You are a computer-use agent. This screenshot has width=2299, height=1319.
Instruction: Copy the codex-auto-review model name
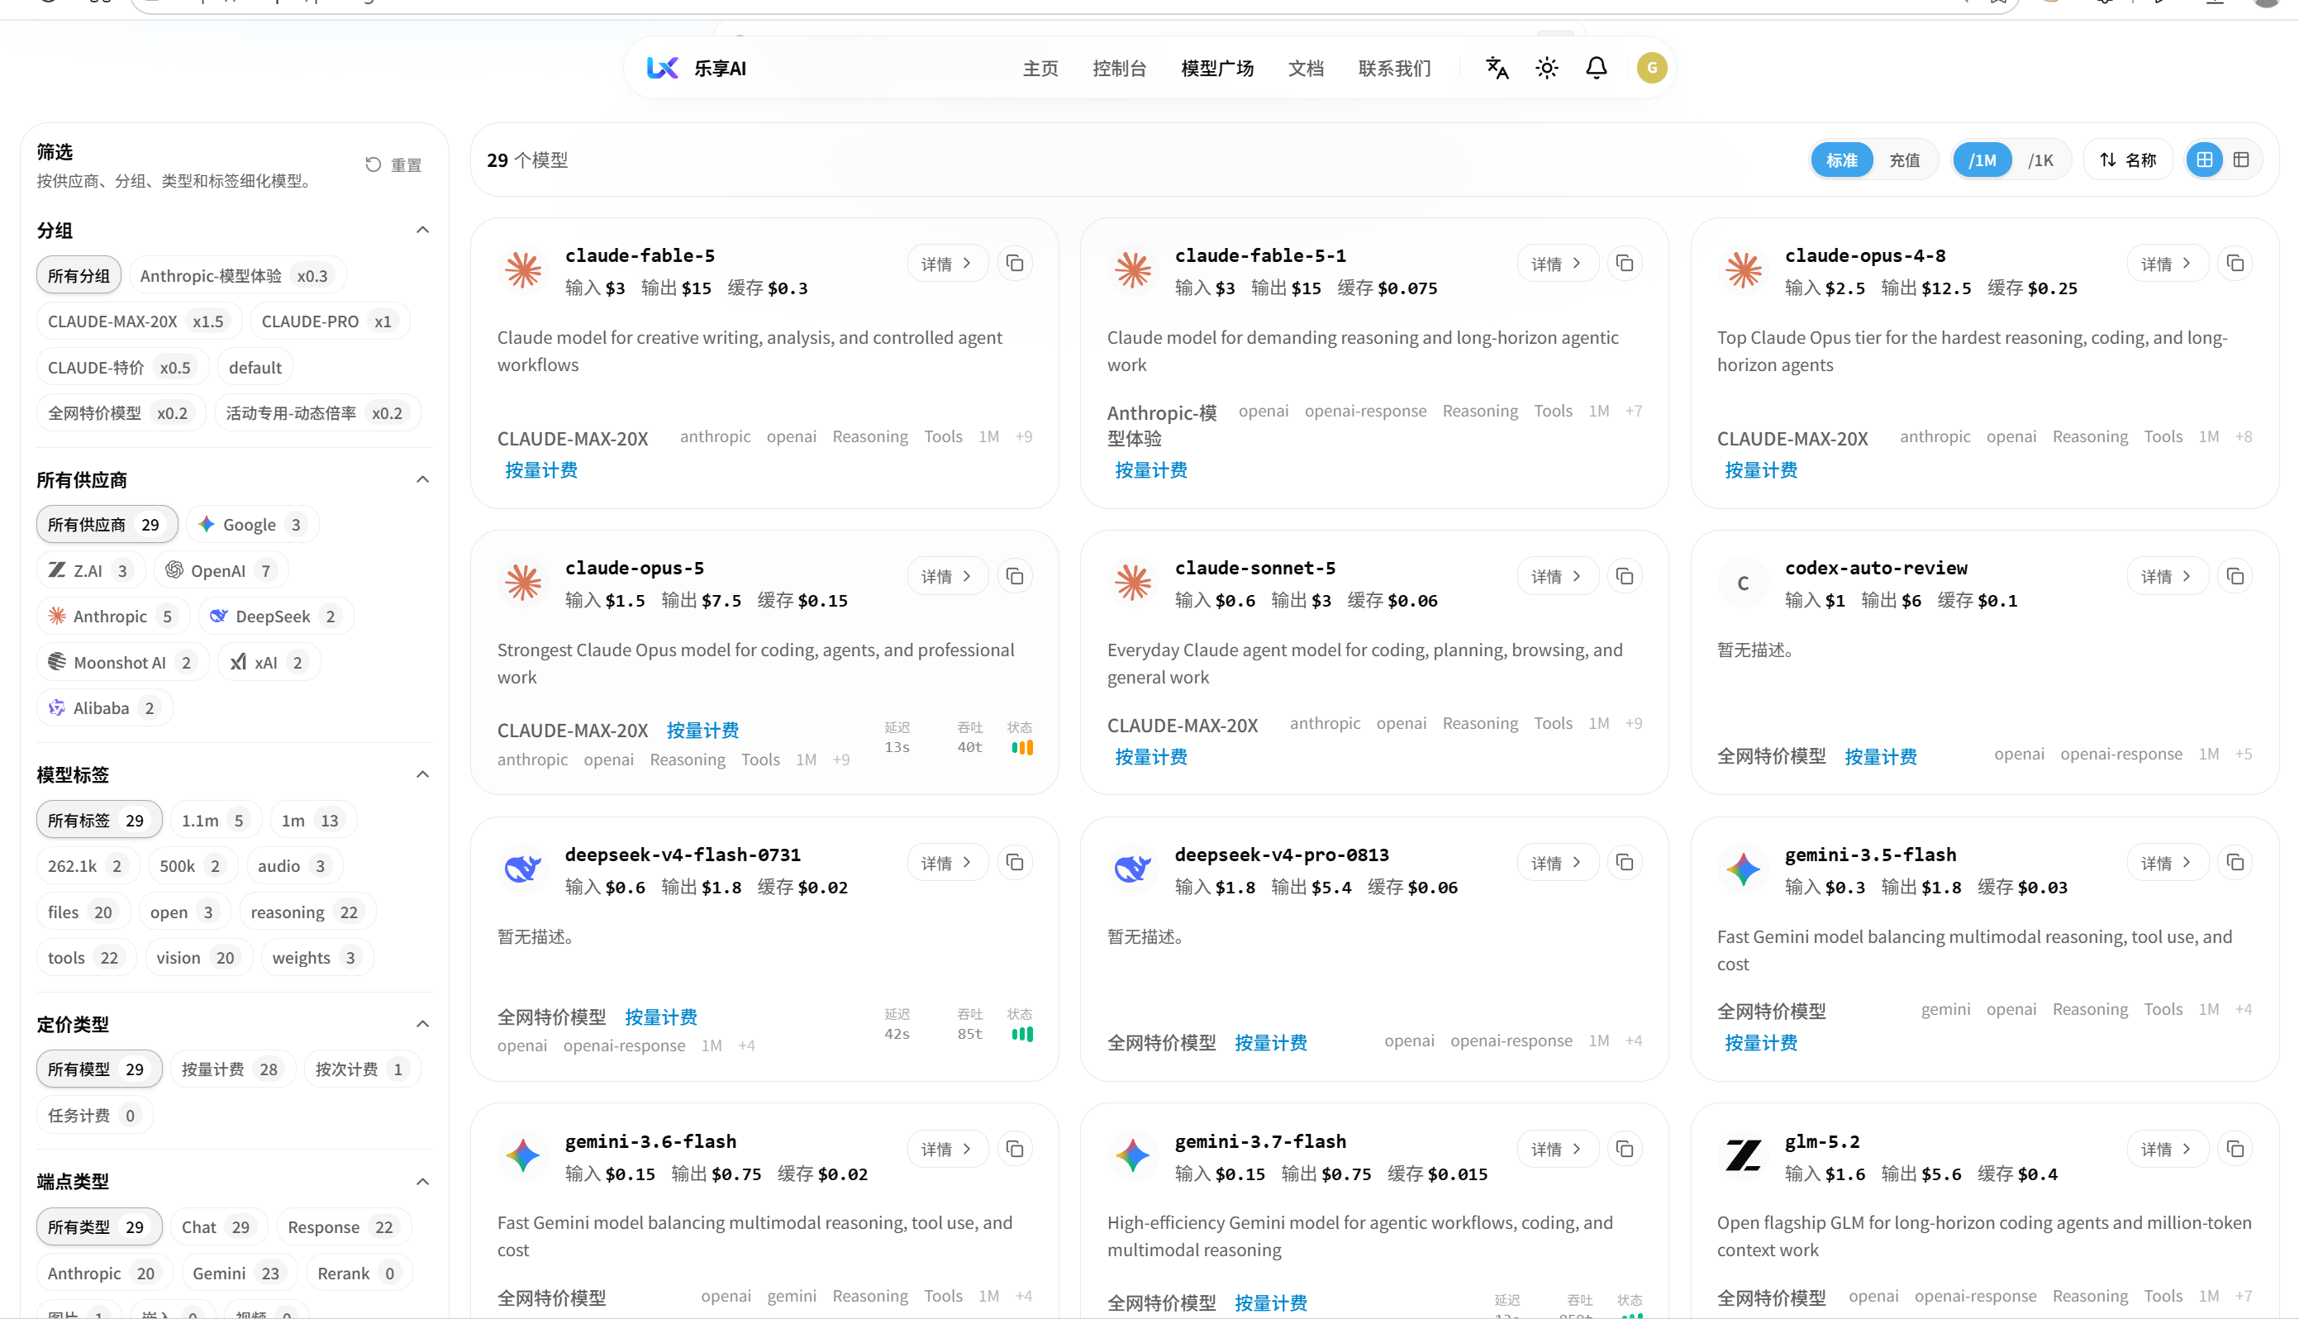(x=2235, y=576)
